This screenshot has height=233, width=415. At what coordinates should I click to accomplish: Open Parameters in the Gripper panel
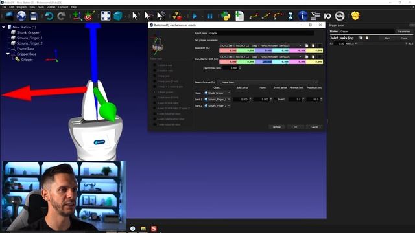click(x=404, y=32)
